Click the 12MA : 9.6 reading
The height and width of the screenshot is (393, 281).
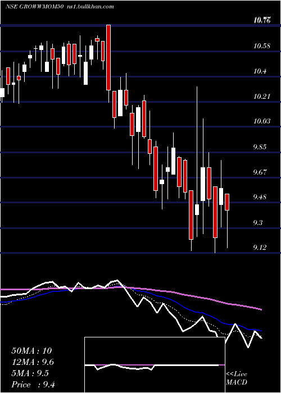33,362
